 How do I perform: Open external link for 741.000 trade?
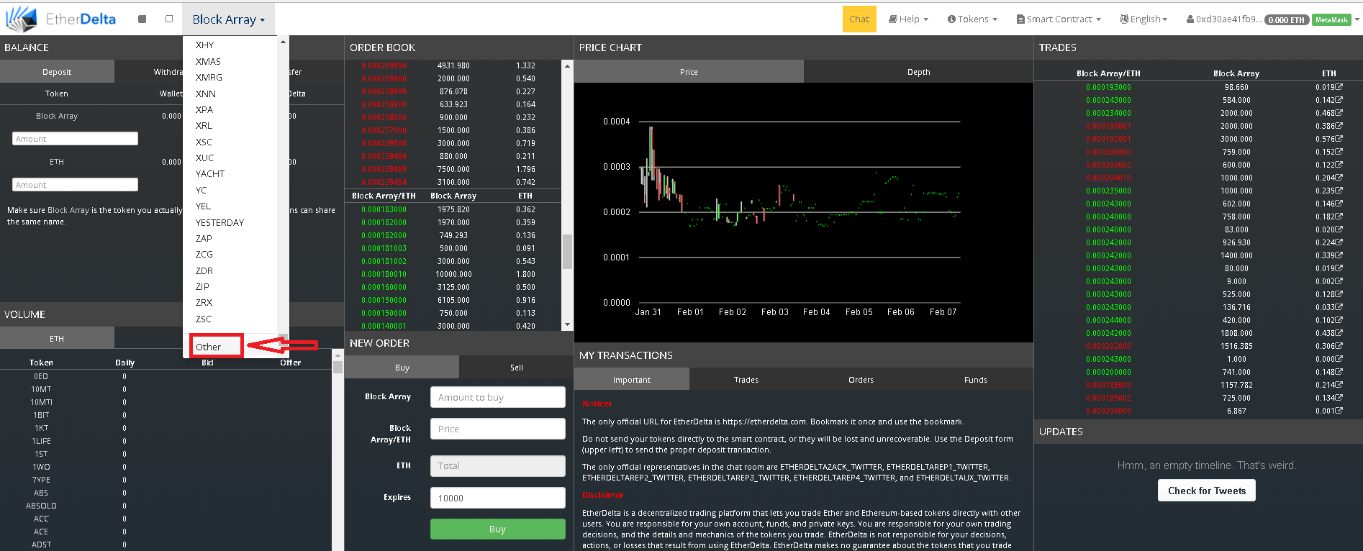pos(1339,372)
